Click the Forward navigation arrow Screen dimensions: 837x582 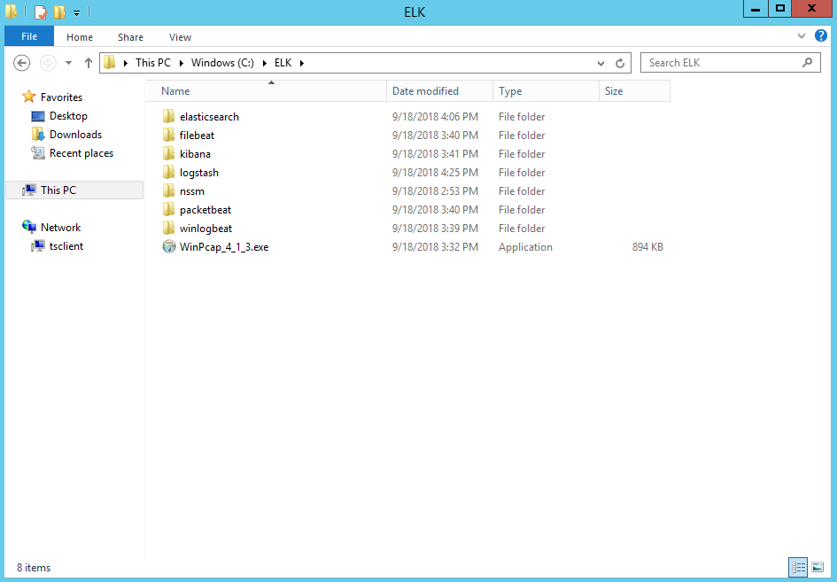point(48,63)
